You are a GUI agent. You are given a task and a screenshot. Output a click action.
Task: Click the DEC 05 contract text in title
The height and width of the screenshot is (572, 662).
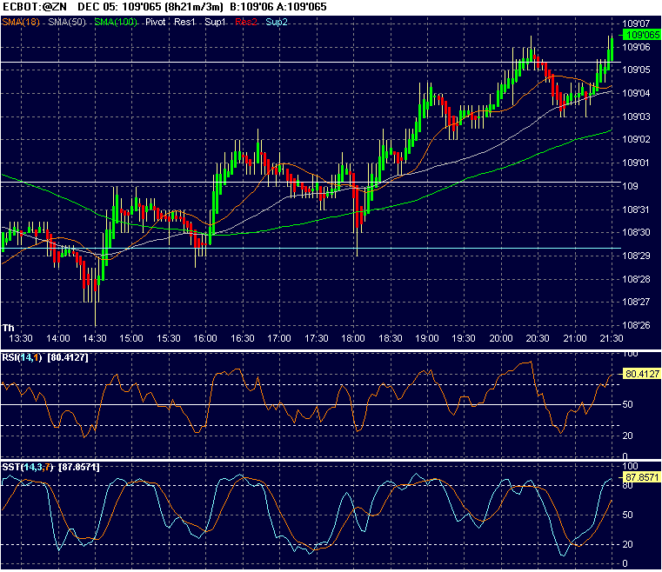coord(97,7)
